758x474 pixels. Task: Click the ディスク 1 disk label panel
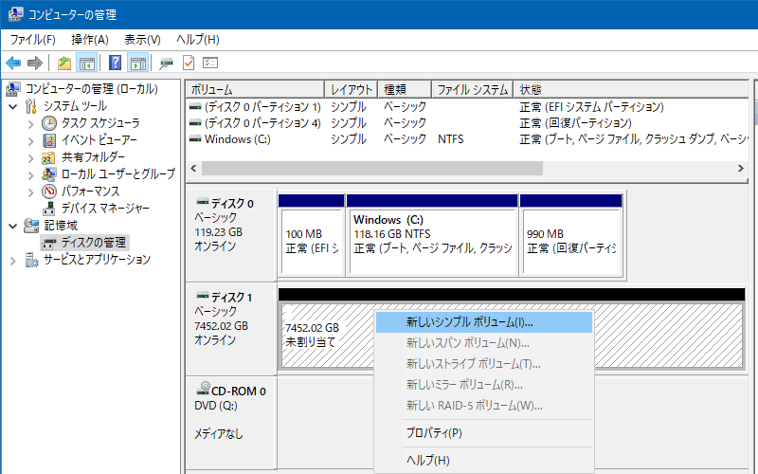231,328
